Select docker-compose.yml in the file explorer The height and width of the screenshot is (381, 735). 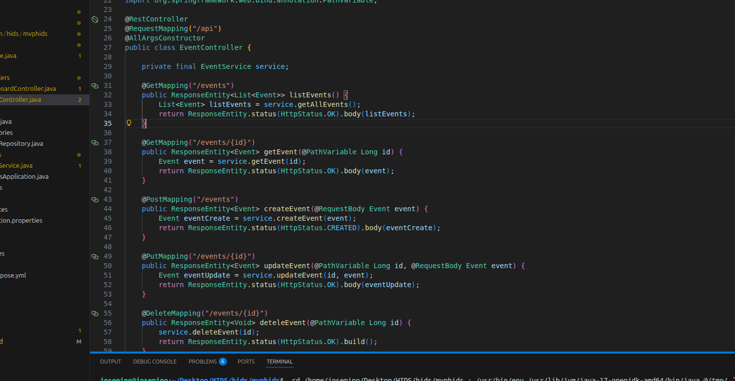click(20, 275)
